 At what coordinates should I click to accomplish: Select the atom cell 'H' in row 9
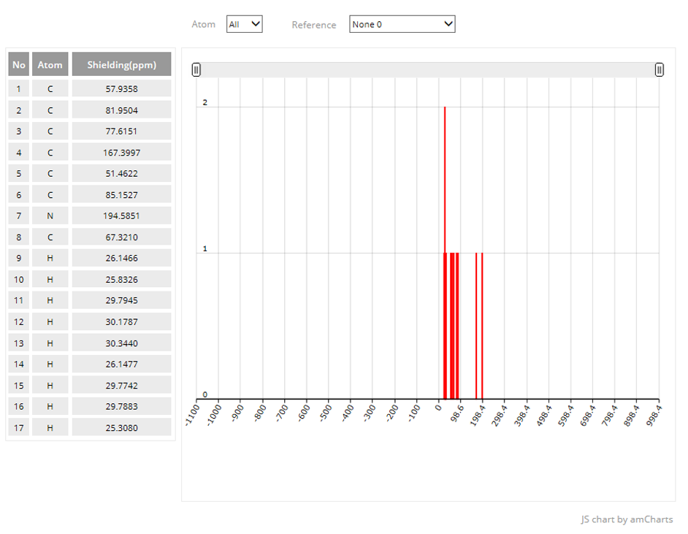[x=50, y=258]
